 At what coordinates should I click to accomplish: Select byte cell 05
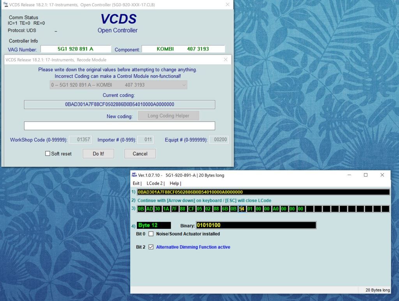(x=200, y=209)
